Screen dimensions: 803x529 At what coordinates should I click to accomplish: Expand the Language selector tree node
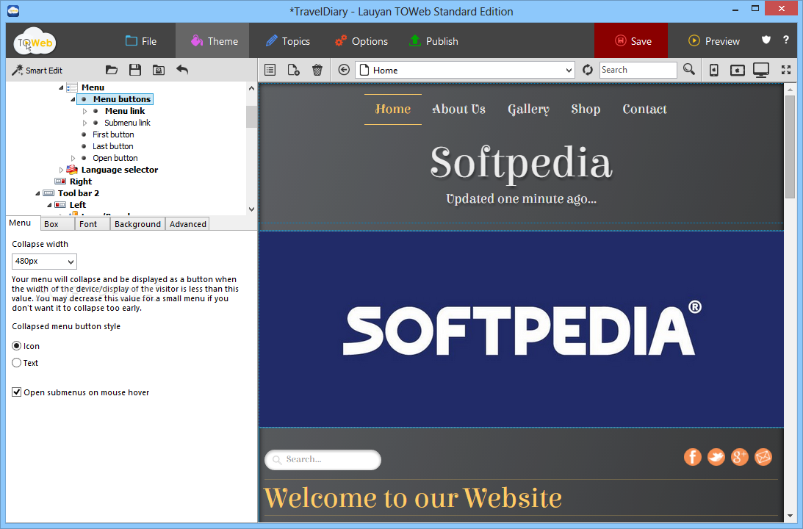pos(61,170)
